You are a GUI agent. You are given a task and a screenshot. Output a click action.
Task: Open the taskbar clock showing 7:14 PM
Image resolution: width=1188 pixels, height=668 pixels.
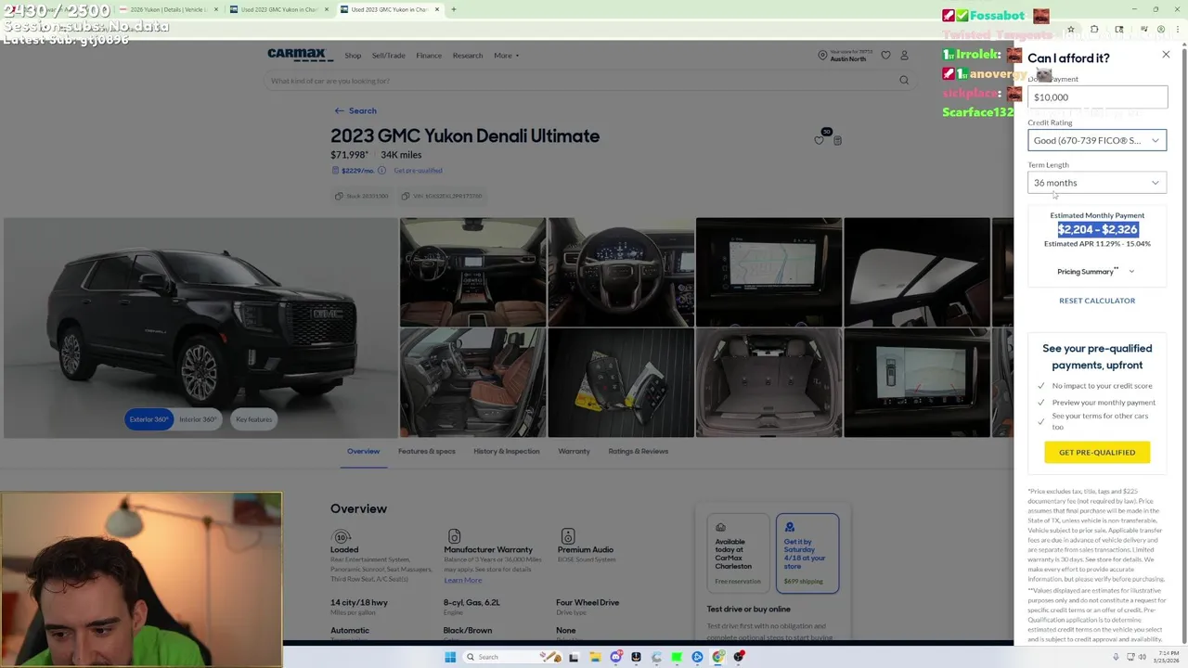pos(1165,657)
